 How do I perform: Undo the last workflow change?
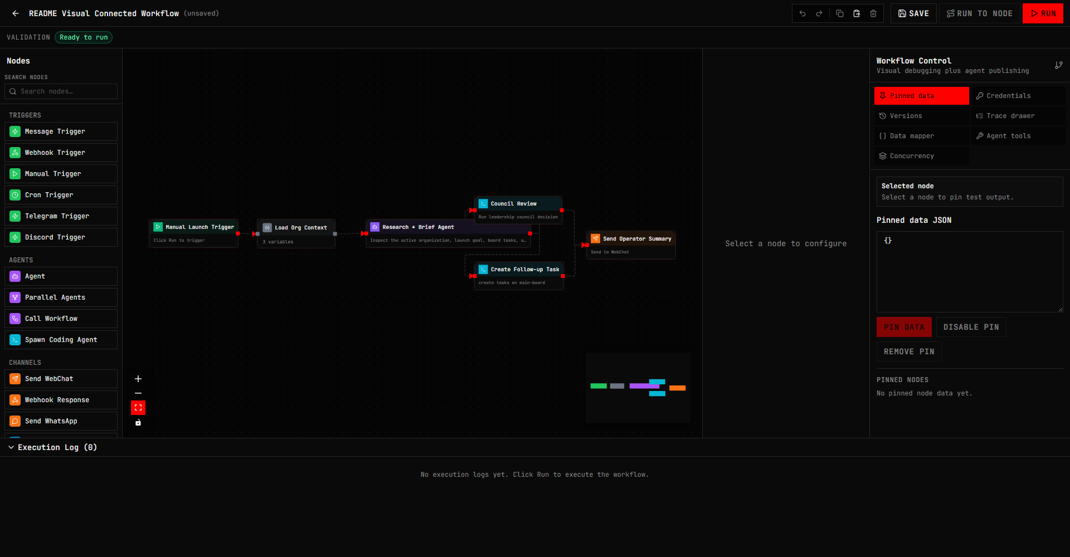coord(802,13)
